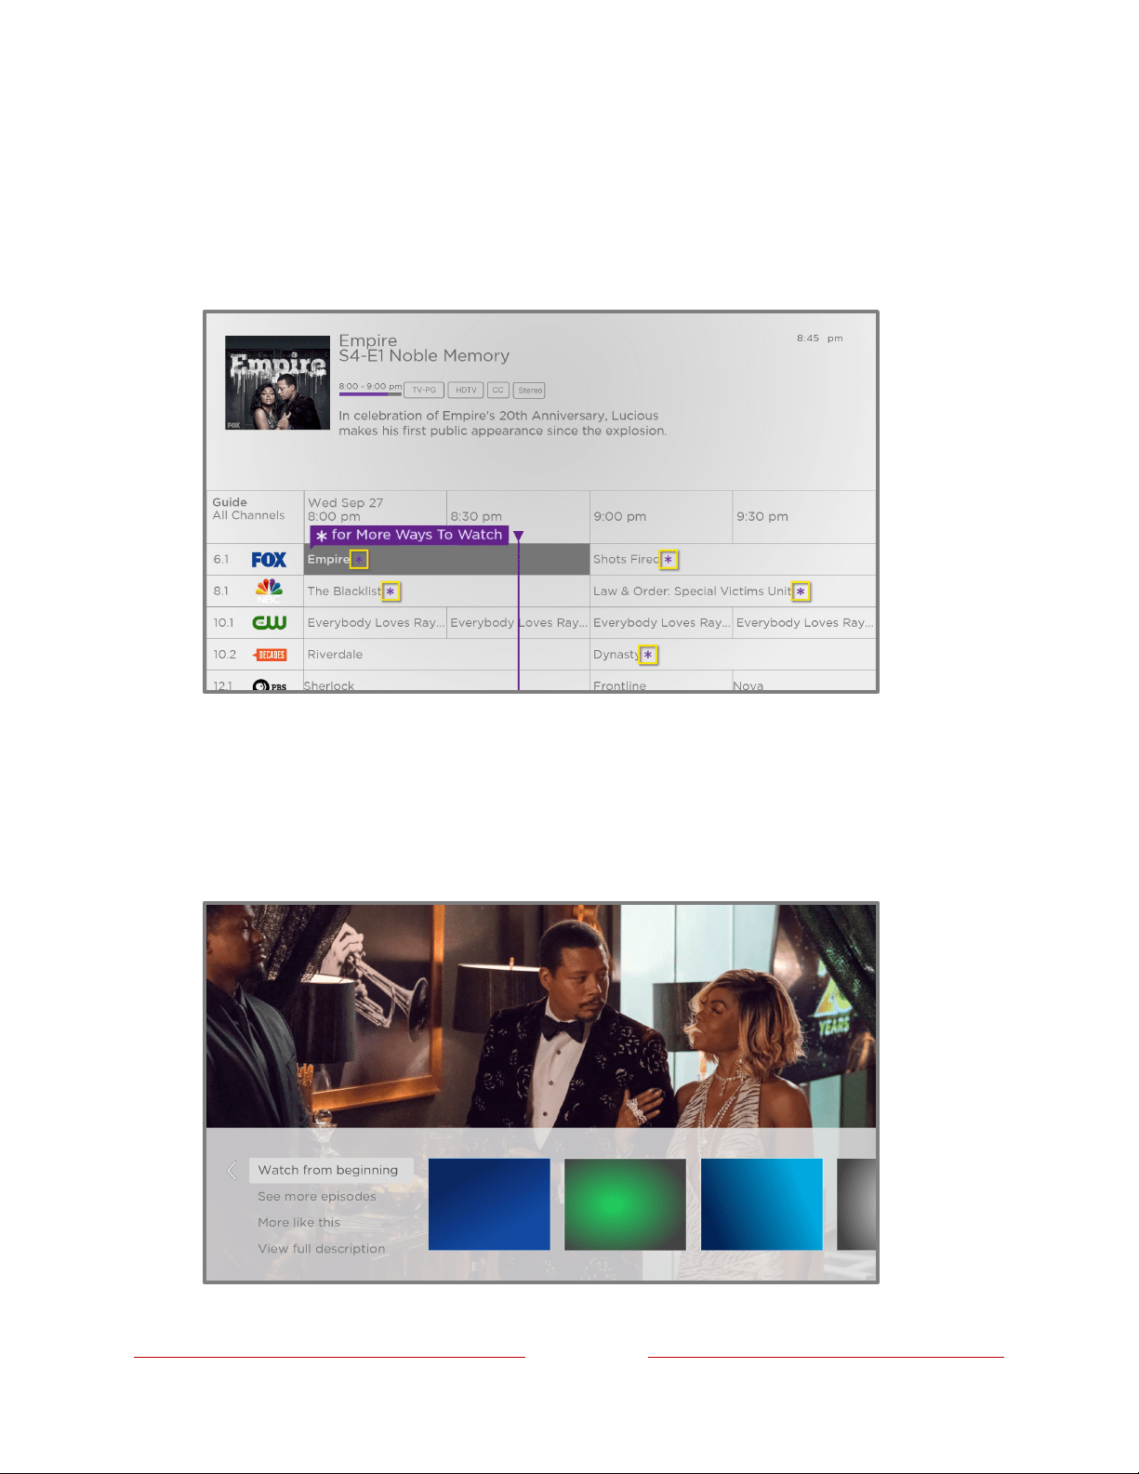Select channel number 6.1

pos(220,560)
